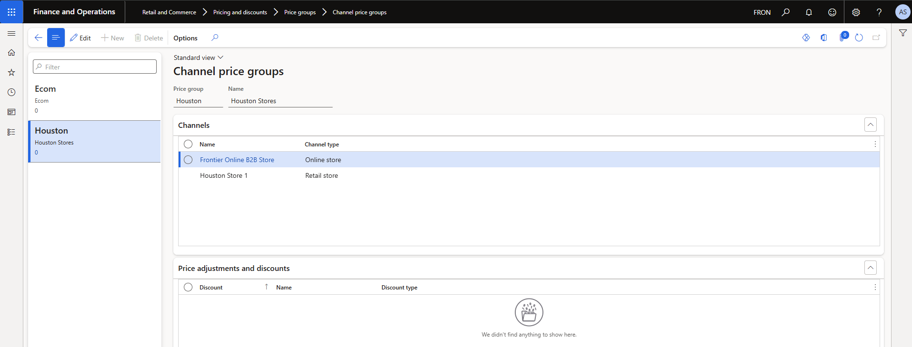Open Workspaces icon in left sidebar
This screenshot has width=912, height=347.
[x=11, y=112]
